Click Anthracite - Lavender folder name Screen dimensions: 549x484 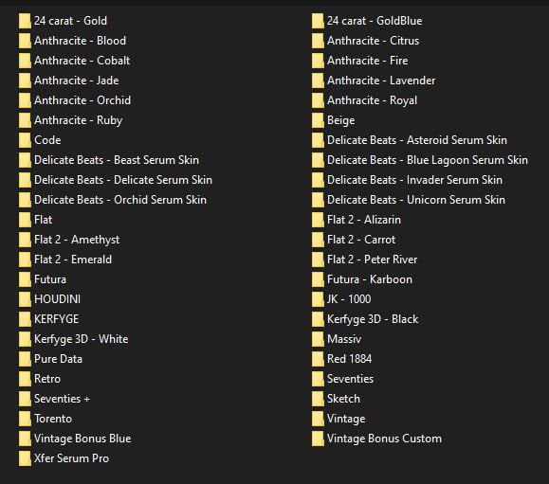point(381,81)
